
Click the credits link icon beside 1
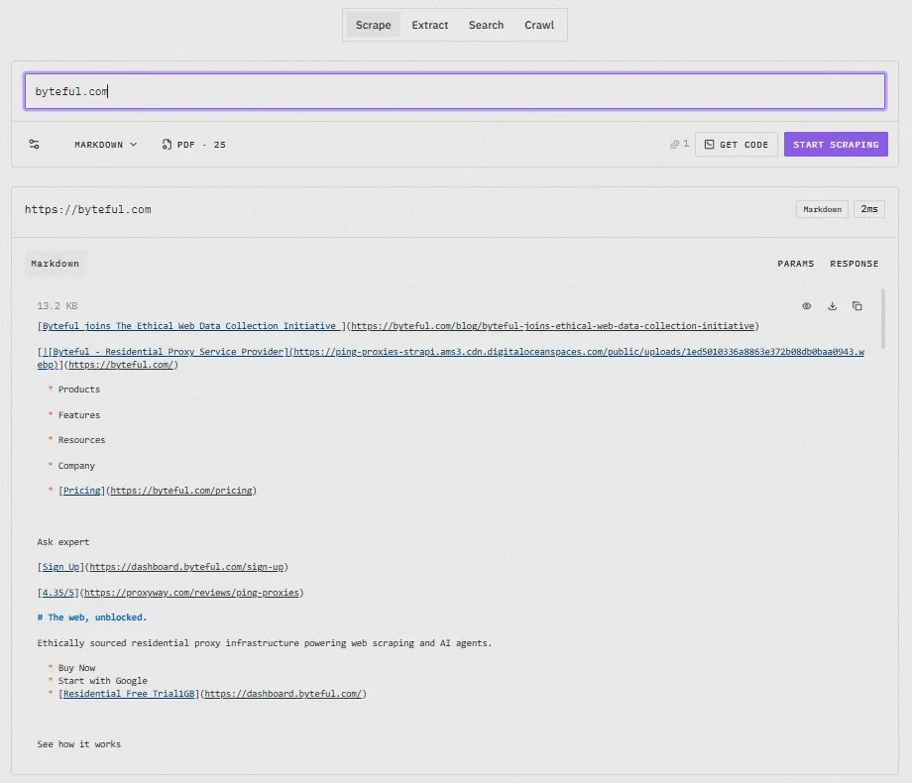pos(675,145)
